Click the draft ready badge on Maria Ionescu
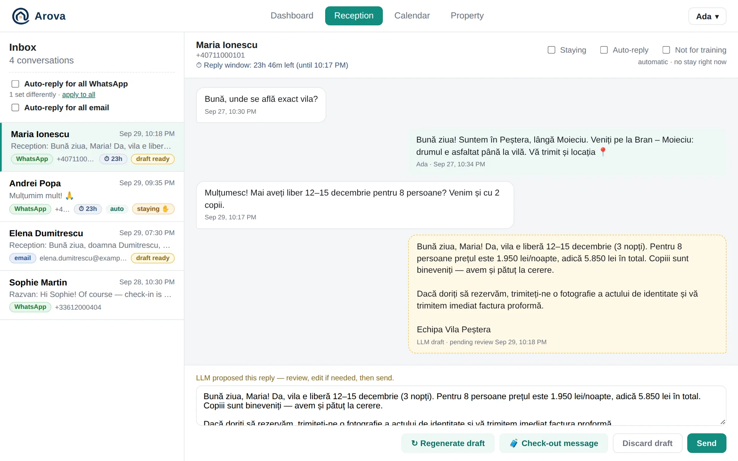This screenshot has height=461, width=738. [153, 159]
